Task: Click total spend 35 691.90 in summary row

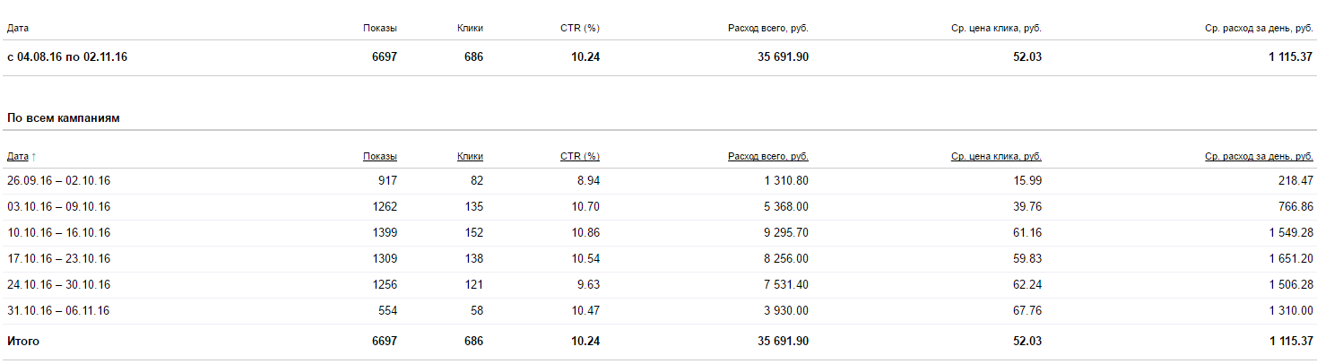Action: [x=776, y=57]
